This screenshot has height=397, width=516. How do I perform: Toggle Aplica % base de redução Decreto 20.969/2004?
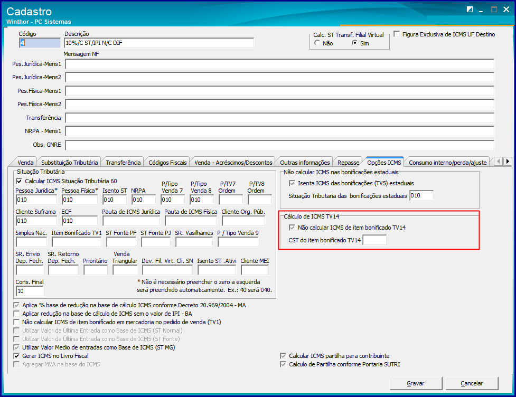tap(16, 305)
